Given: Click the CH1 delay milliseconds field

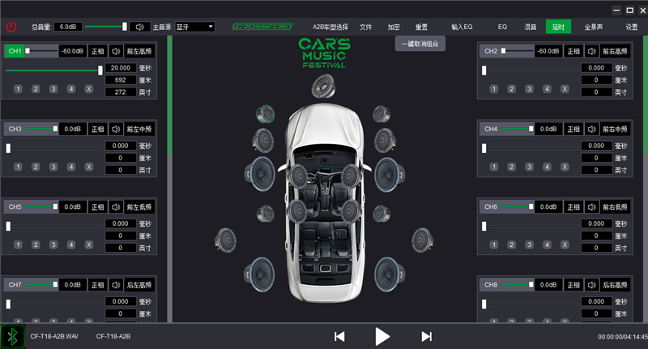Looking at the screenshot, I should click(121, 68).
